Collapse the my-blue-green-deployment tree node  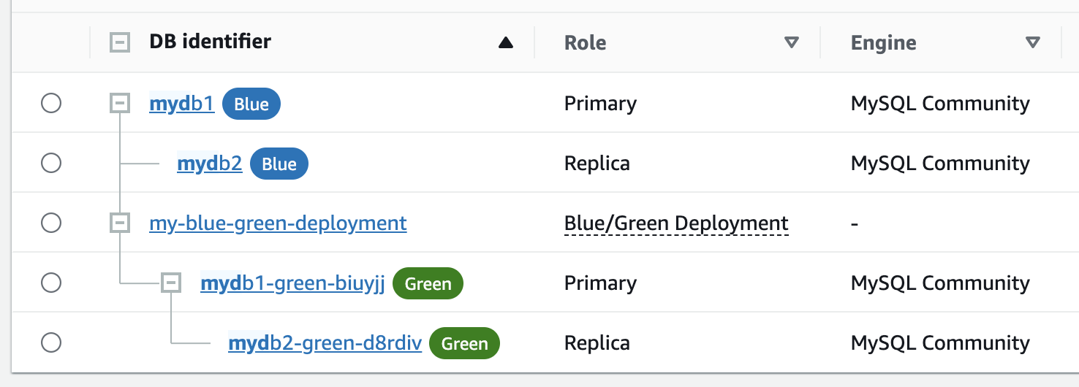(x=119, y=223)
